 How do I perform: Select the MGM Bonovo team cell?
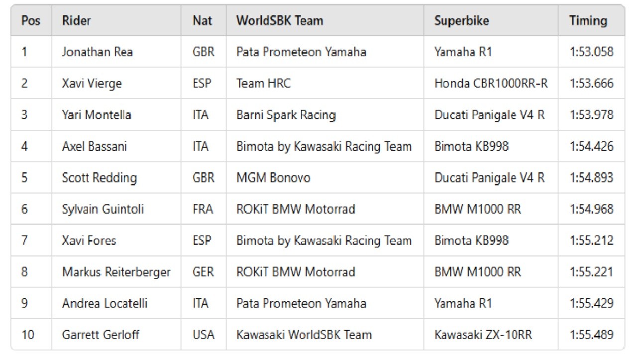tap(273, 178)
